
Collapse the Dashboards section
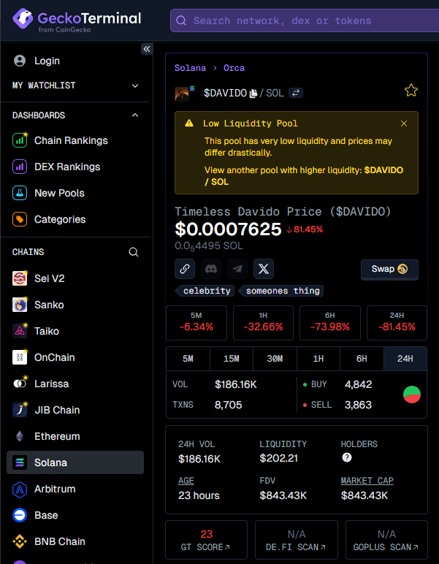pos(135,115)
